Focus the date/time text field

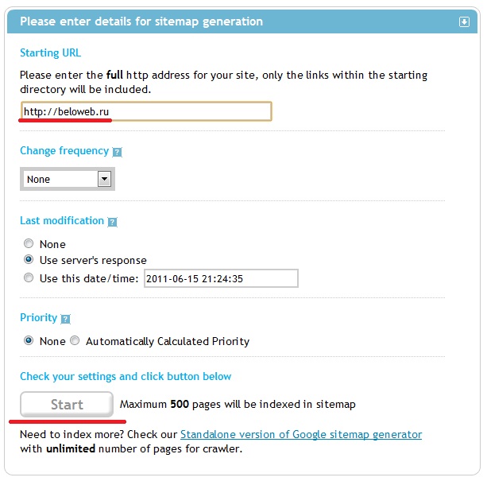(221, 278)
